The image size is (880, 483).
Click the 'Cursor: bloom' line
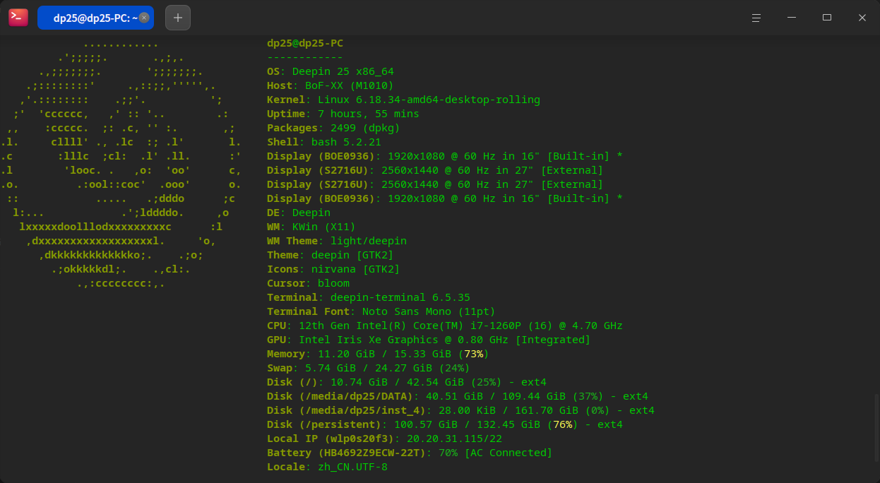point(308,283)
